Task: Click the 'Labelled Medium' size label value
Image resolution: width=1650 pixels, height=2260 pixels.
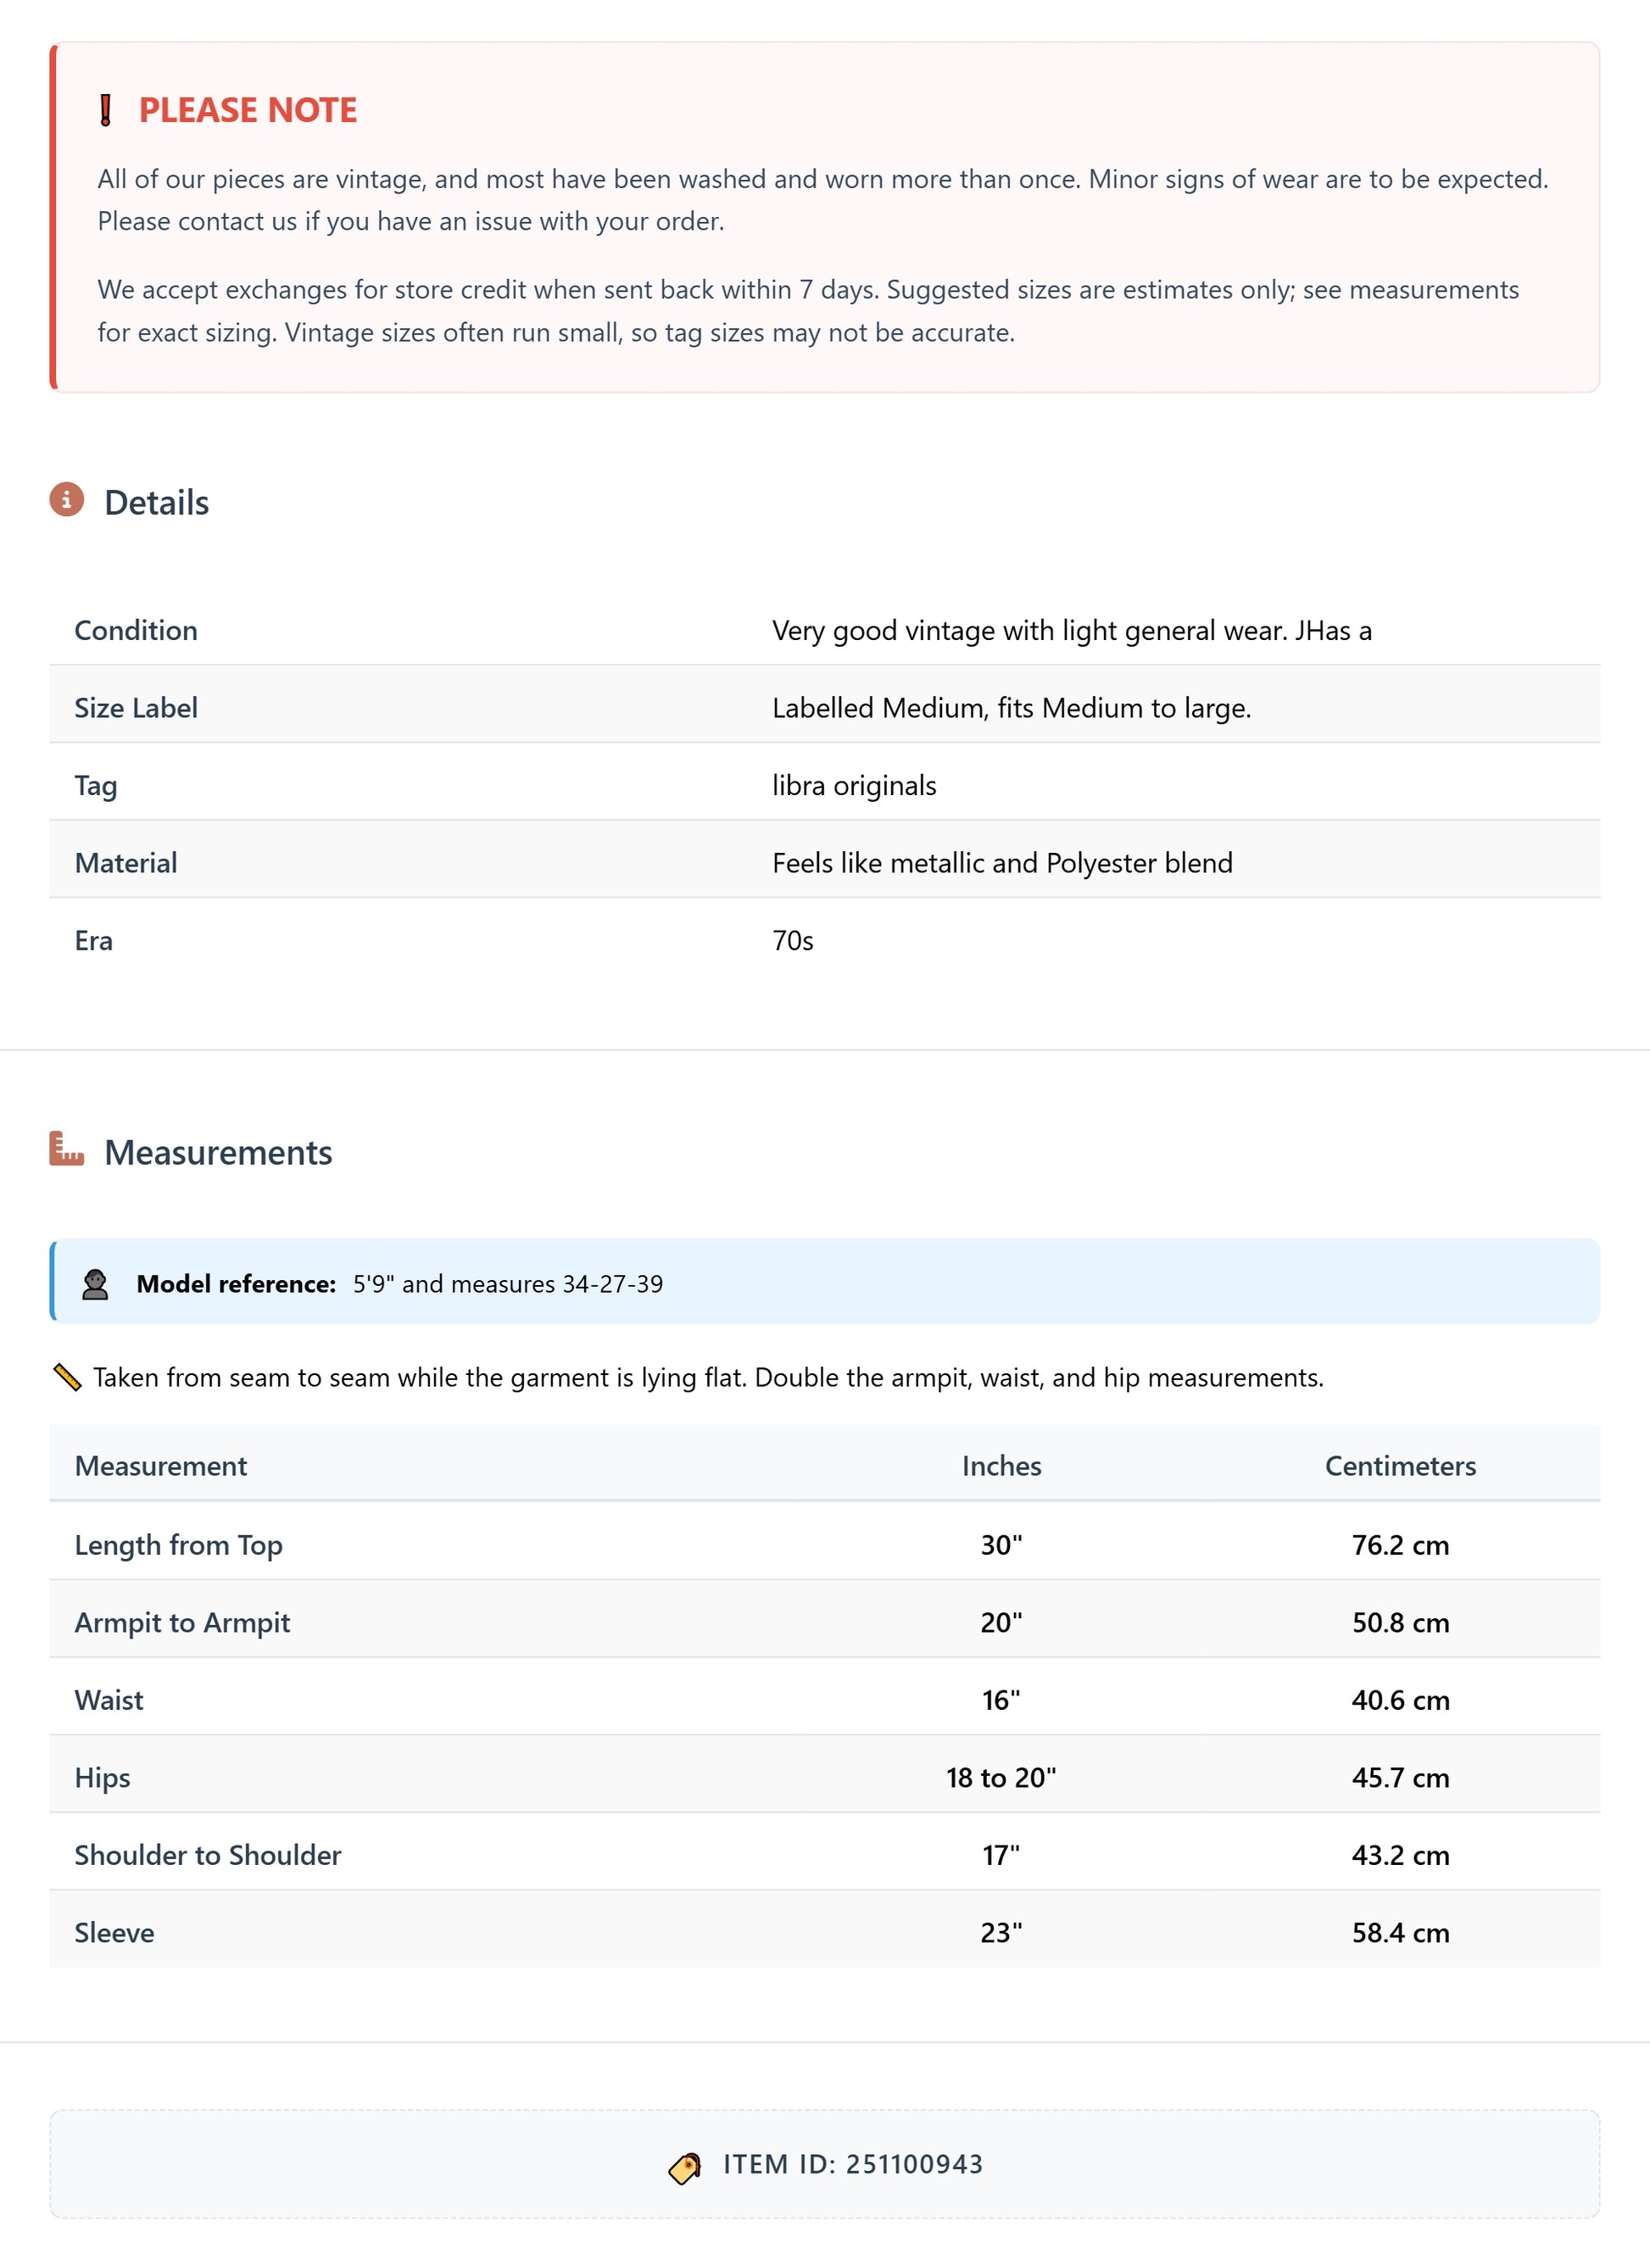Action: tap(1011, 708)
